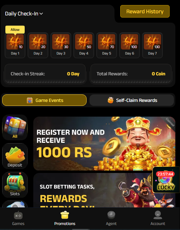Open the Deposit wallet category
The image size is (180, 230).
click(x=15, y=156)
